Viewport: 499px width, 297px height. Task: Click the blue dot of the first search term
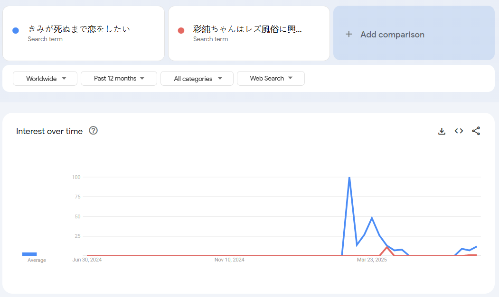coord(16,30)
